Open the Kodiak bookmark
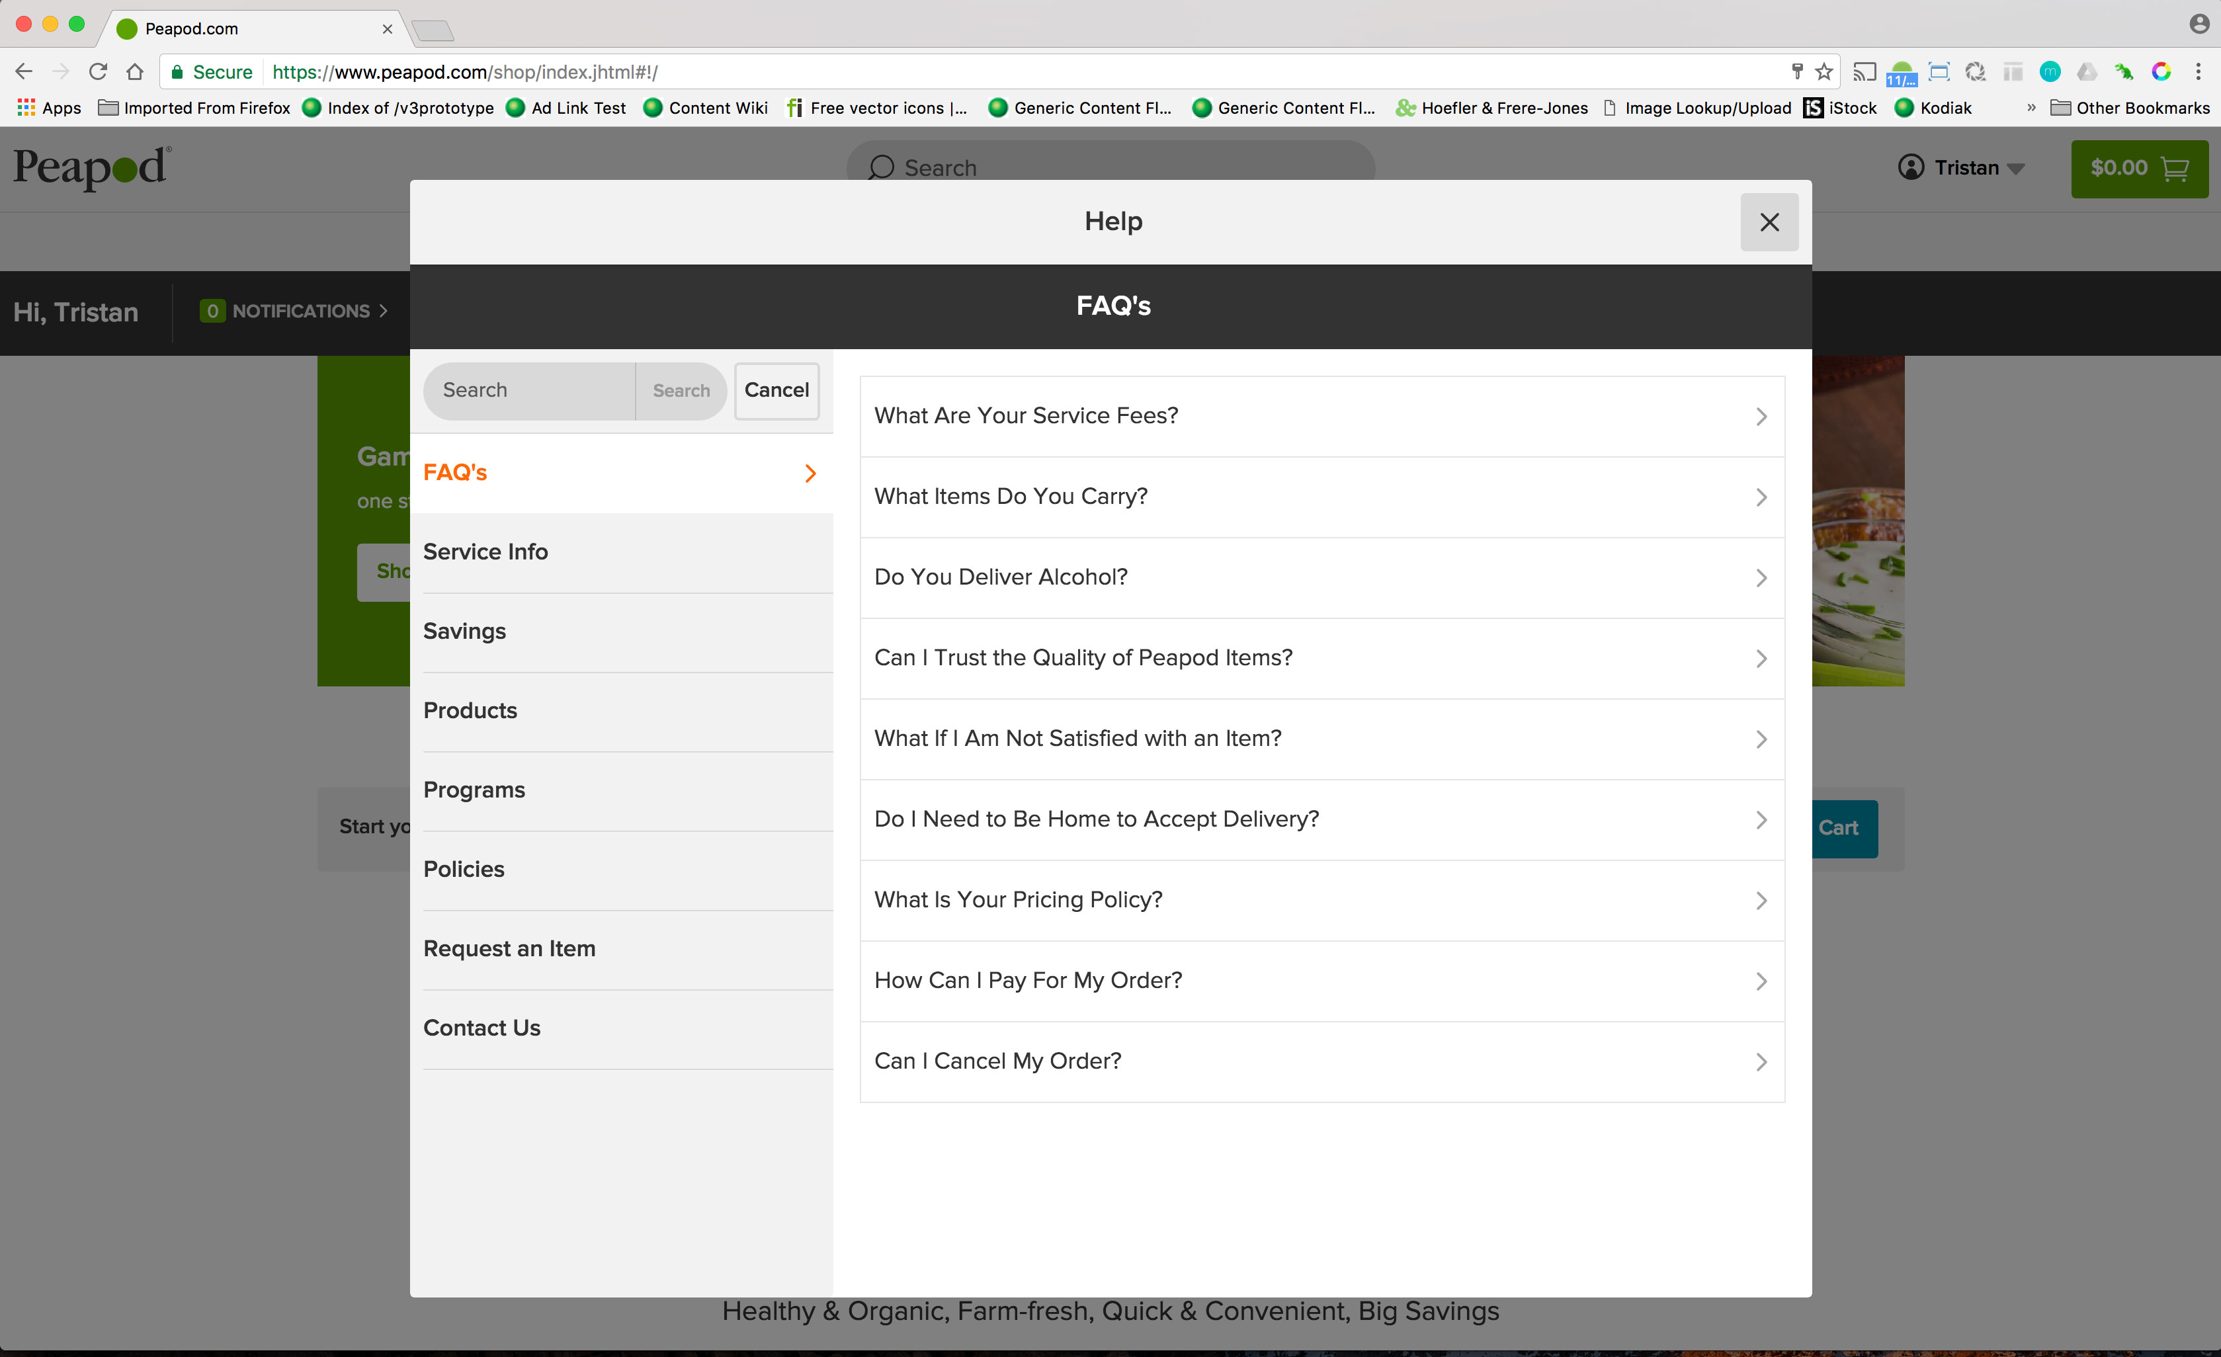 point(1933,107)
